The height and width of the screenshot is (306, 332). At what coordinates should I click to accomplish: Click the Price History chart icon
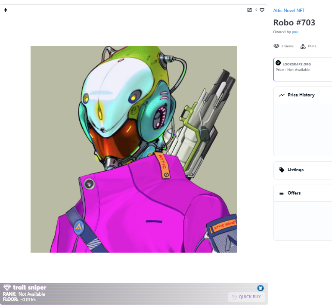pos(282,95)
